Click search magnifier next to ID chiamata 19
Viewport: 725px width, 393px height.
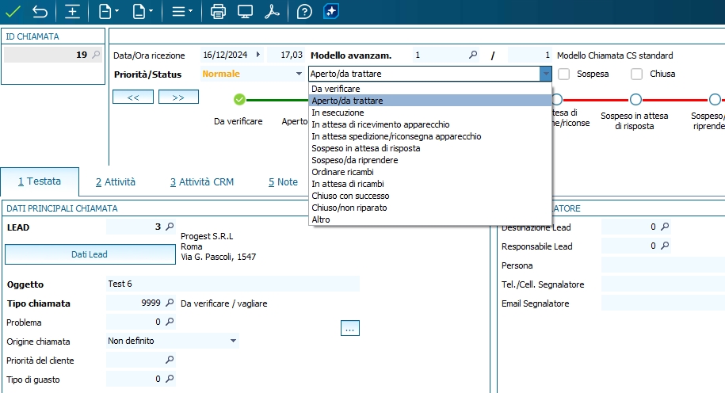(x=96, y=55)
